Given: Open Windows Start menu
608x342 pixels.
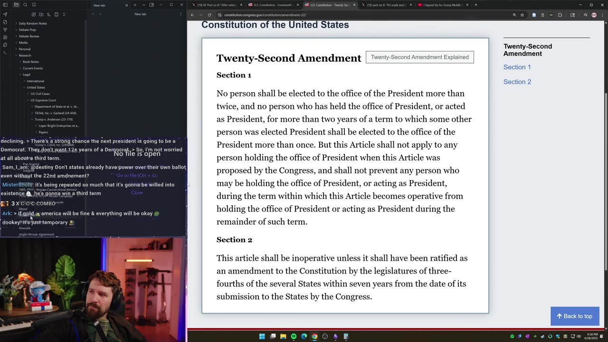Looking at the screenshot, I should pyautogui.click(x=262, y=336).
